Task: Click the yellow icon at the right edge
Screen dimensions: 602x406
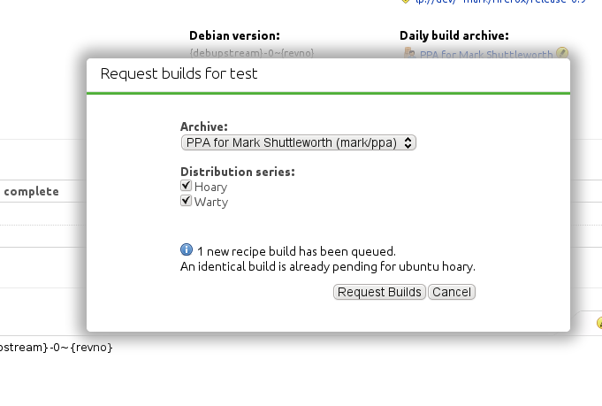Action: coord(598,323)
